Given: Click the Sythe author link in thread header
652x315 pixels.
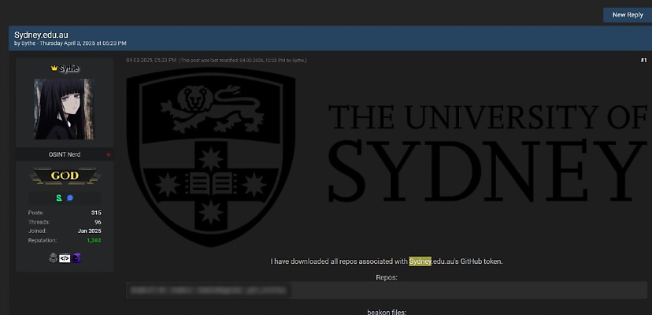Looking at the screenshot, I should 28,43.
